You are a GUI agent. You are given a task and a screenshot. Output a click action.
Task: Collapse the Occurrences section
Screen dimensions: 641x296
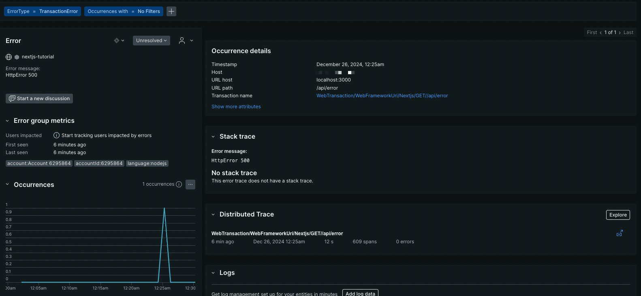7,184
